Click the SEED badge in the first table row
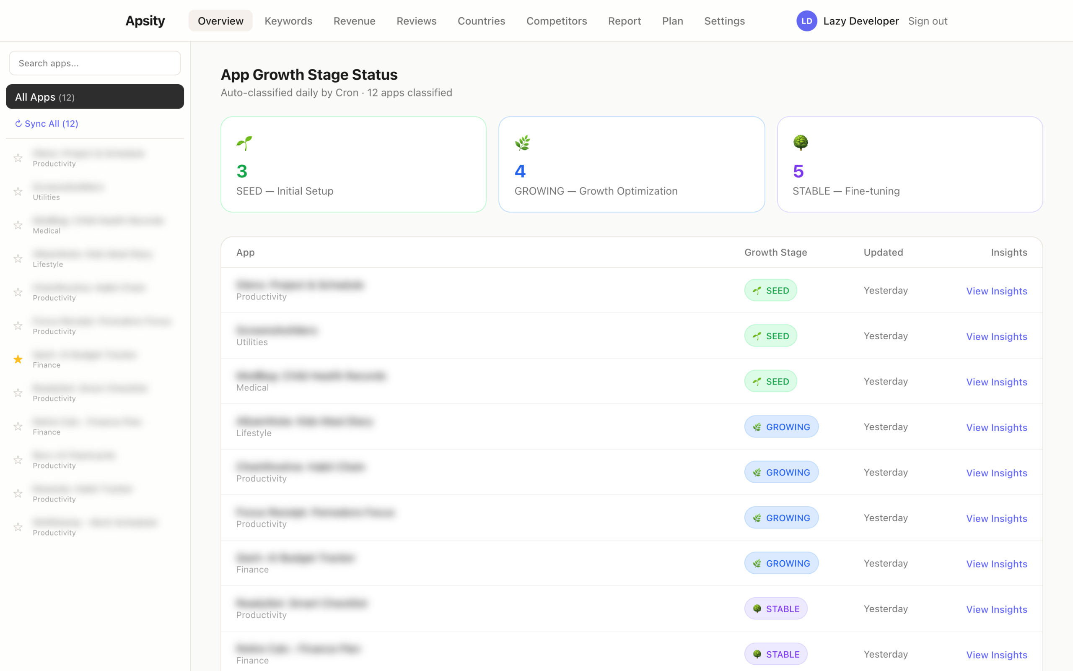Image resolution: width=1073 pixels, height=671 pixels. 770,290
